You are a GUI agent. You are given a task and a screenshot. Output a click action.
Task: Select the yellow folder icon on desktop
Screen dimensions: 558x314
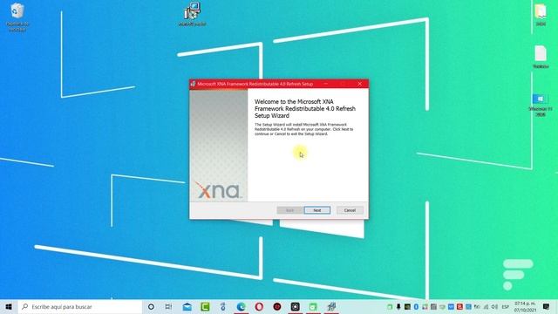tap(541, 14)
